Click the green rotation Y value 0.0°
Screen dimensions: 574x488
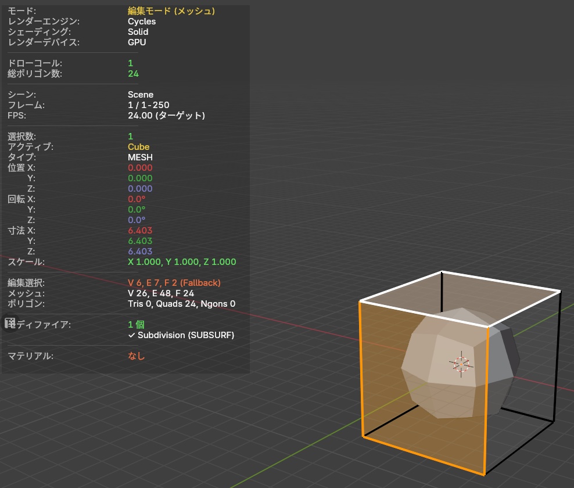coord(137,210)
